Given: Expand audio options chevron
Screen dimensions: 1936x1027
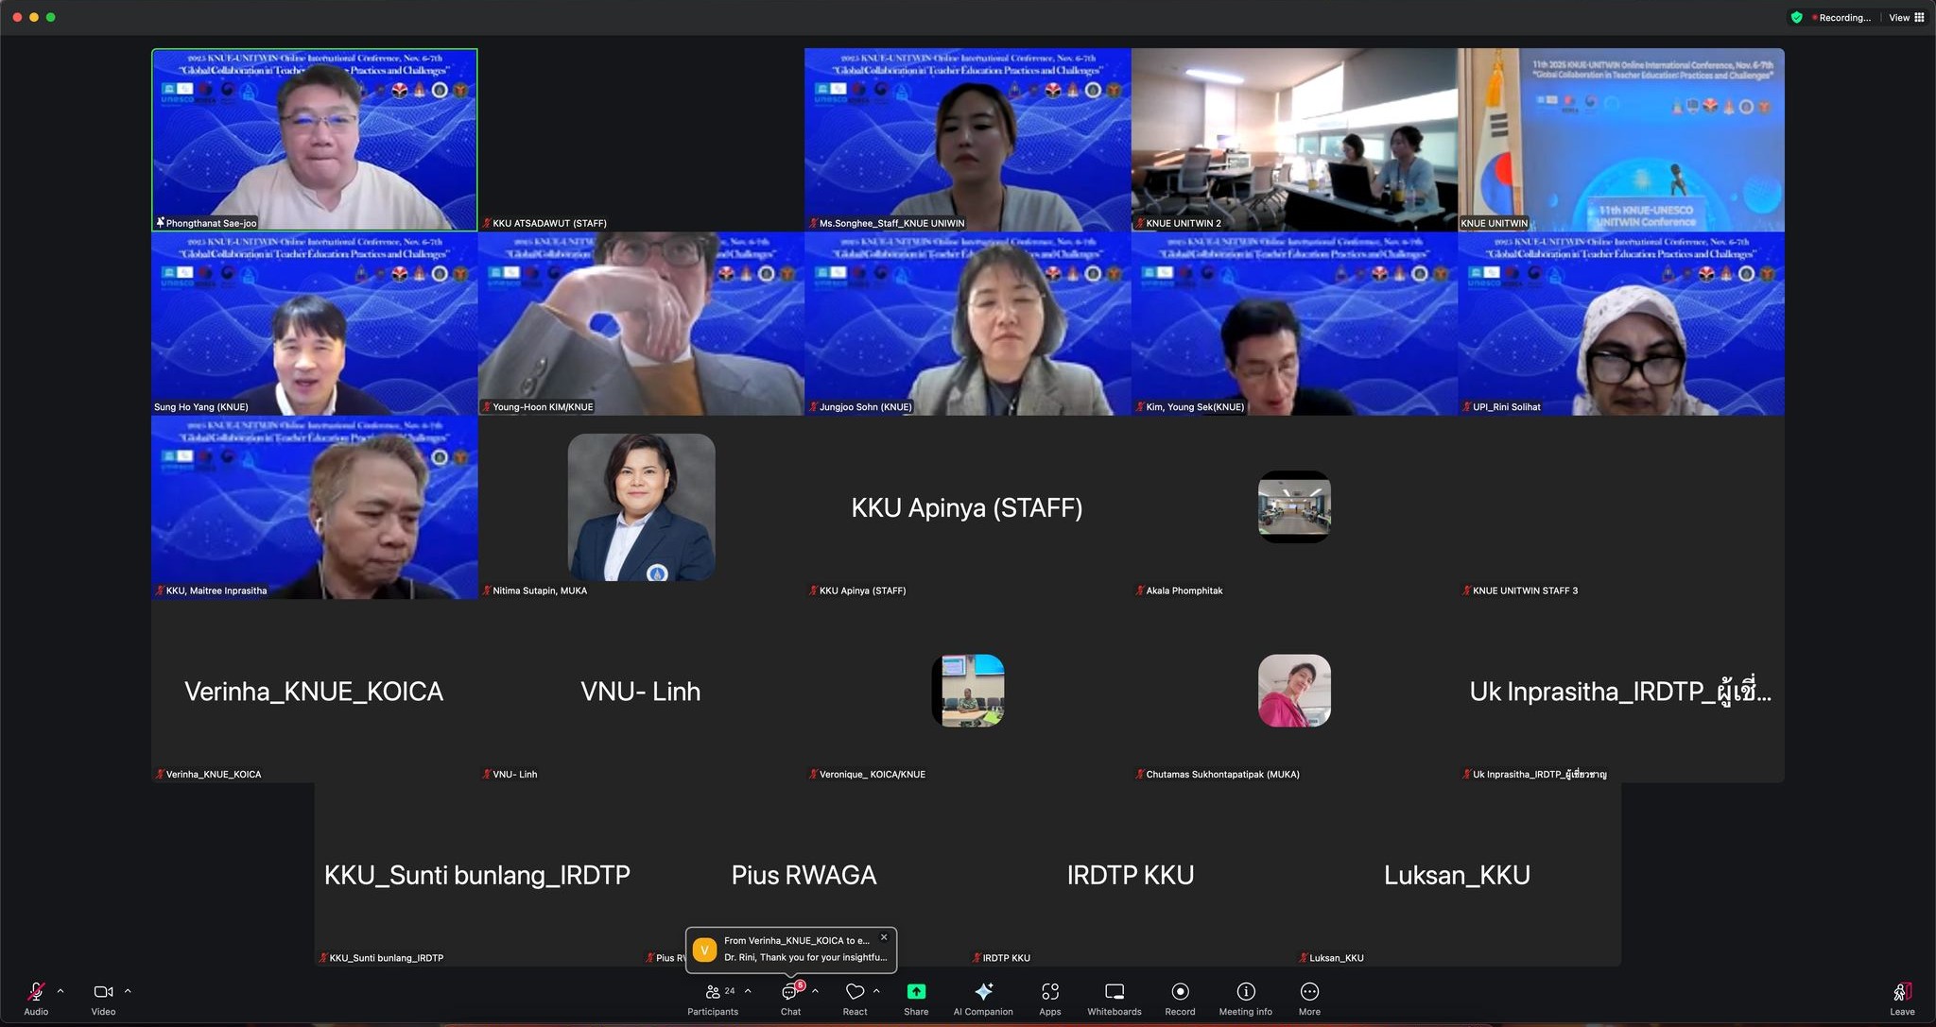Looking at the screenshot, I should click(x=60, y=991).
